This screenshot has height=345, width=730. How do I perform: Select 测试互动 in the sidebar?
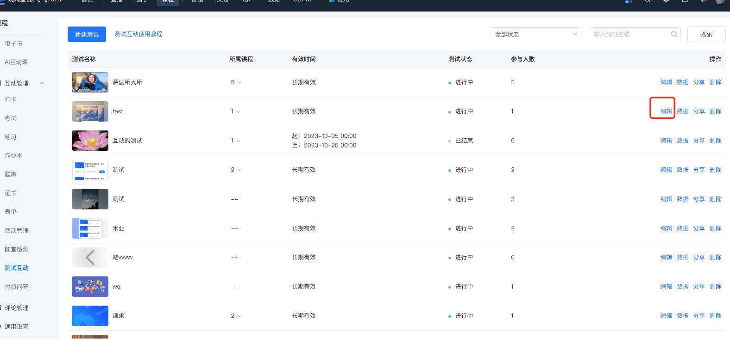[17, 268]
